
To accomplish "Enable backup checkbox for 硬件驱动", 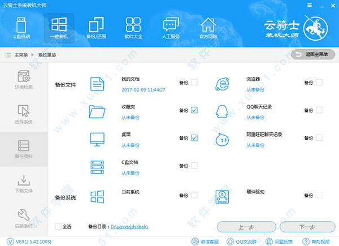I will tap(319, 195).
